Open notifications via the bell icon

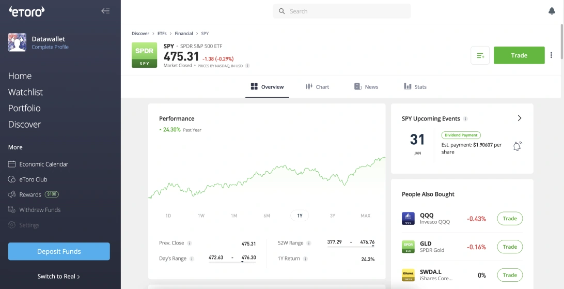coord(552,11)
